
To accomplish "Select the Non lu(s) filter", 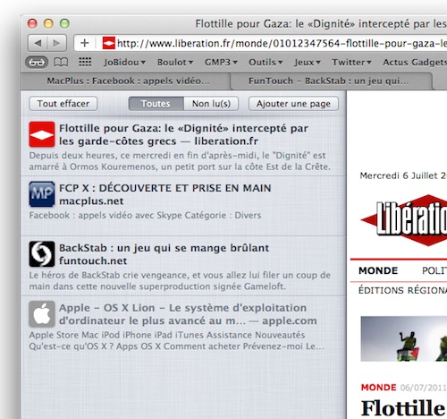I will point(211,104).
